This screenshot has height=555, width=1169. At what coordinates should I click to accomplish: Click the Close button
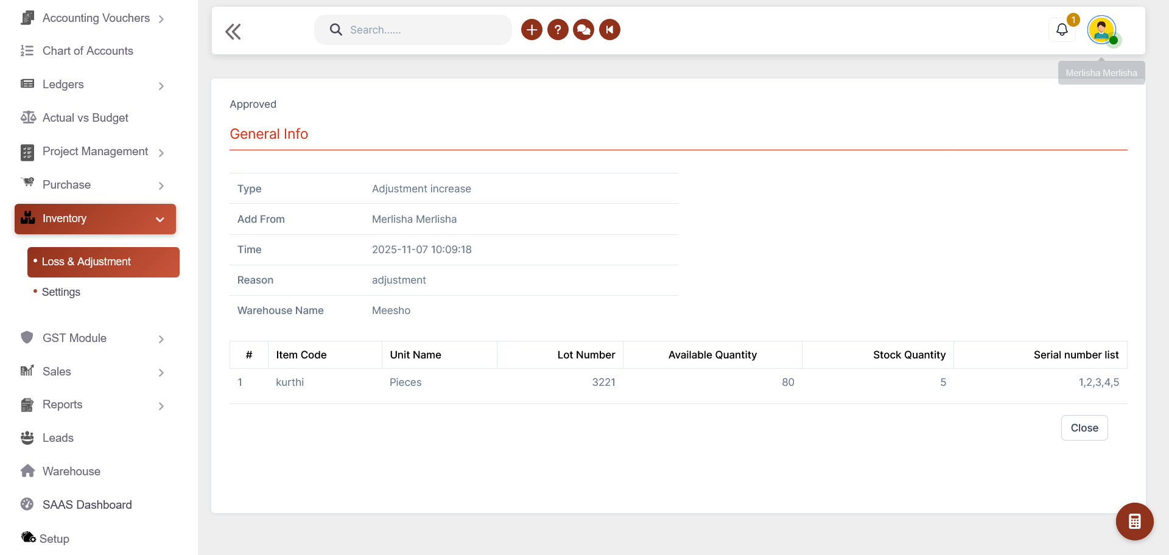point(1084,428)
